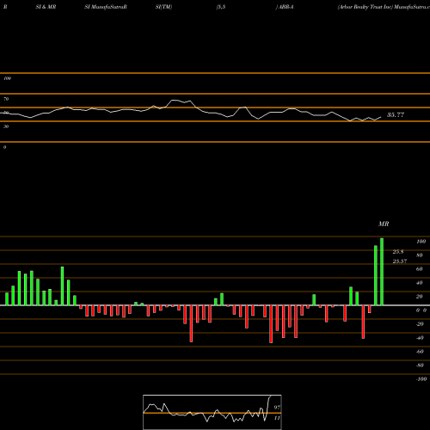Click the value 25.8 near the bars
The image size is (430, 430).
398,252
